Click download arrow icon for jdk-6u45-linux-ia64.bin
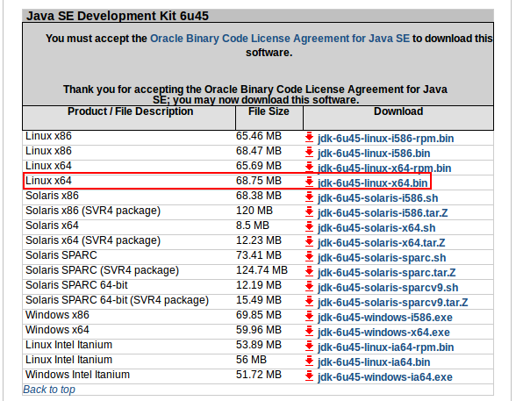The width and height of the screenshot is (516, 401). coord(309,361)
